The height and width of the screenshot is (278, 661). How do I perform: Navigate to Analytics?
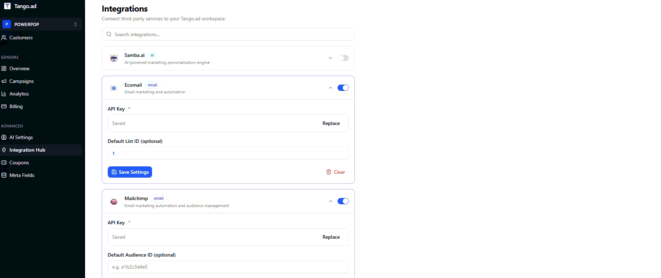tap(41, 94)
